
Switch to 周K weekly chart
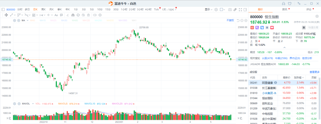tap(43, 9)
